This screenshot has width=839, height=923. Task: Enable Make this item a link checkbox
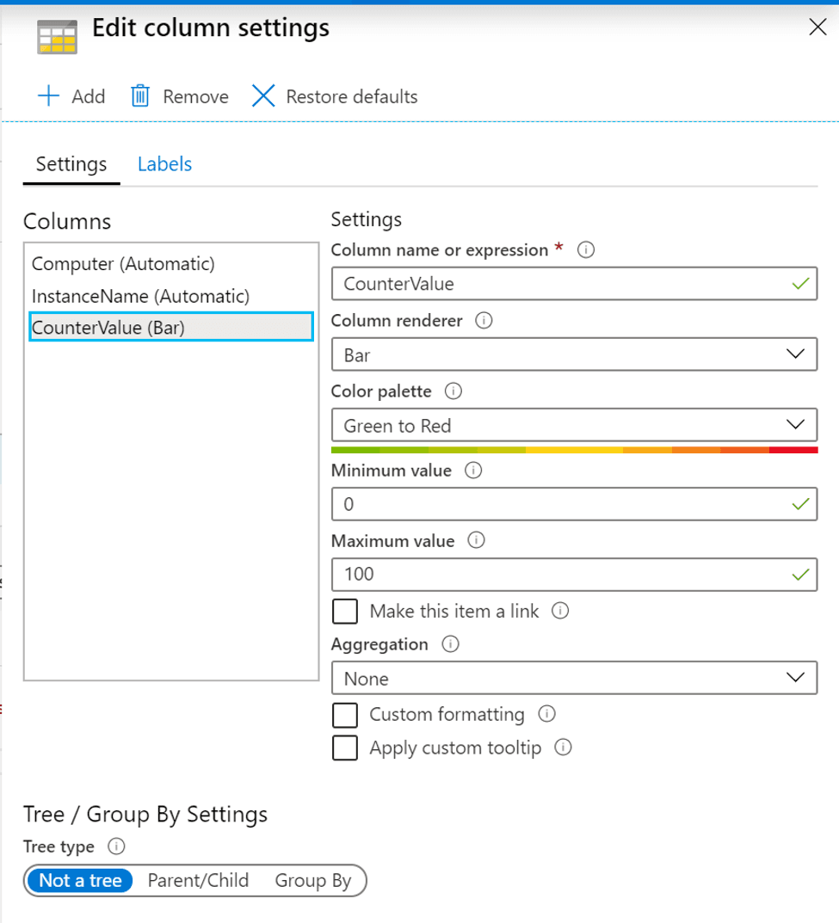tap(345, 612)
